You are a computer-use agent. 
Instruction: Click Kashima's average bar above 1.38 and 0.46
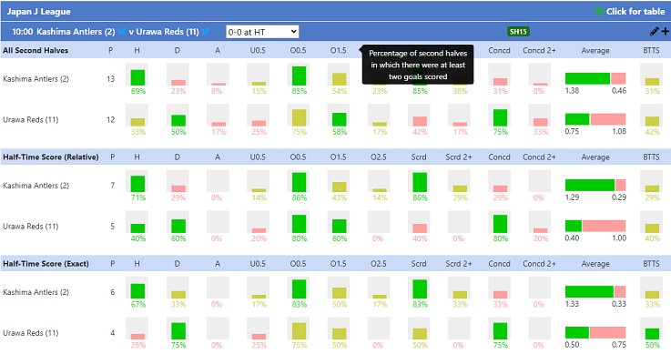pos(595,78)
